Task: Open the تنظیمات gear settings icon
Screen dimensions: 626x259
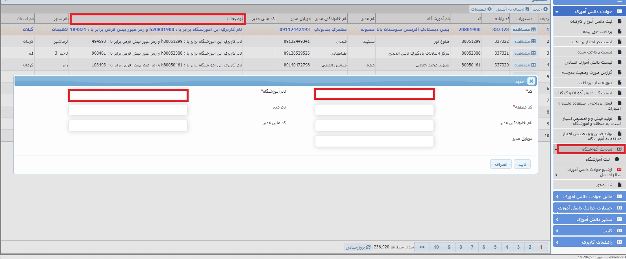Action: (x=489, y=9)
